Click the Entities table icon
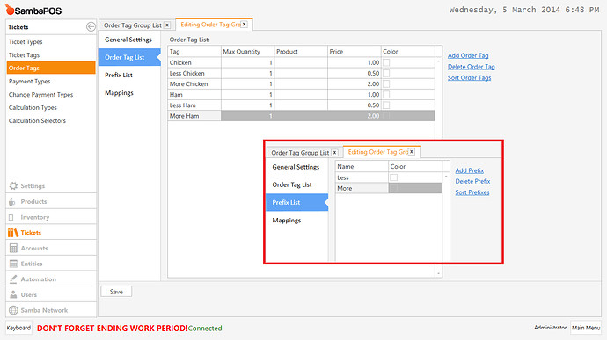This screenshot has height=340, width=607. [13, 264]
